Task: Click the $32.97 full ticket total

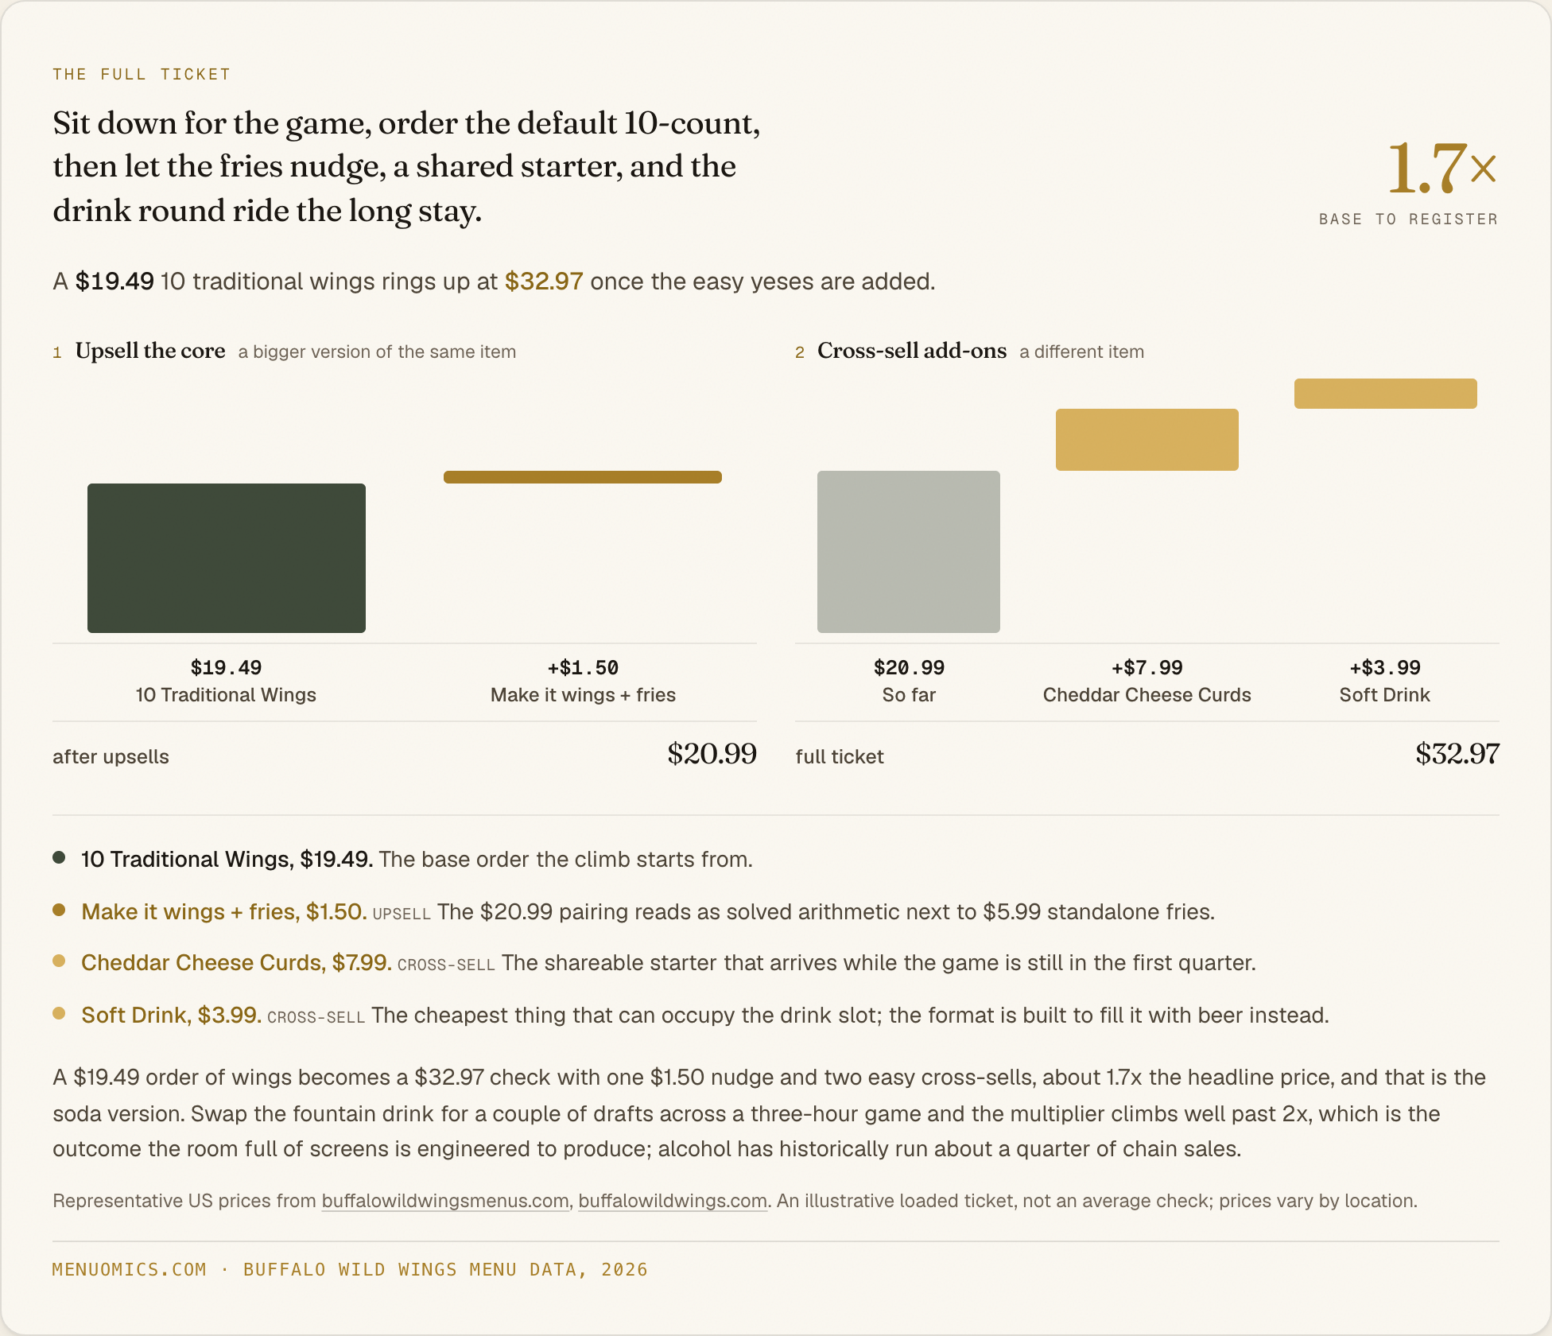Action: (x=1457, y=754)
